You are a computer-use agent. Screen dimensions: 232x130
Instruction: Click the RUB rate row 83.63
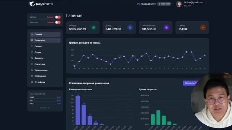(x=45, y=97)
